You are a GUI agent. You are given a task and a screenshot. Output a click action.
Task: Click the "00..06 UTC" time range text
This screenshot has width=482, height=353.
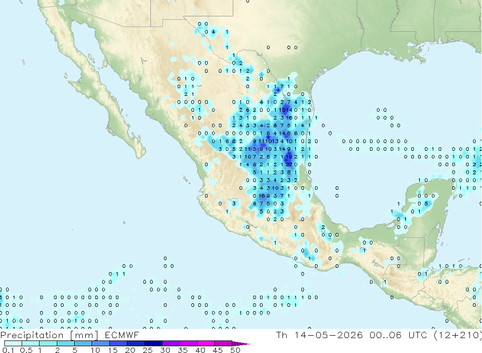[x=398, y=335]
